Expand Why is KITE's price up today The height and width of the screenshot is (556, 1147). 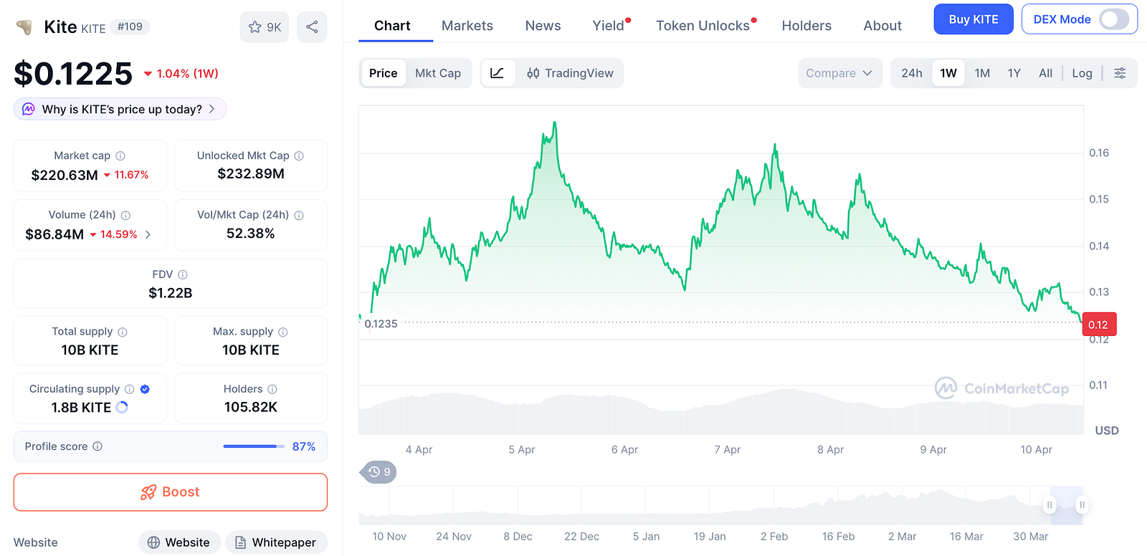[x=120, y=109]
